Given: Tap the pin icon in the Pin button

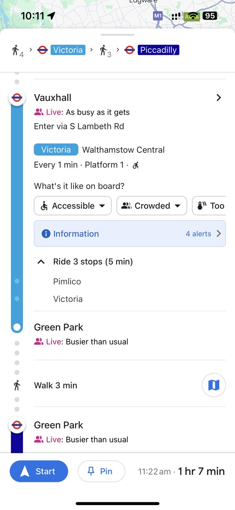Looking at the screenshot, I should 91,471.
